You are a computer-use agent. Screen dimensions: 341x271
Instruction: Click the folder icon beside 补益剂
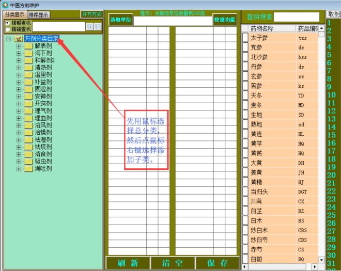tap(28, 82)
